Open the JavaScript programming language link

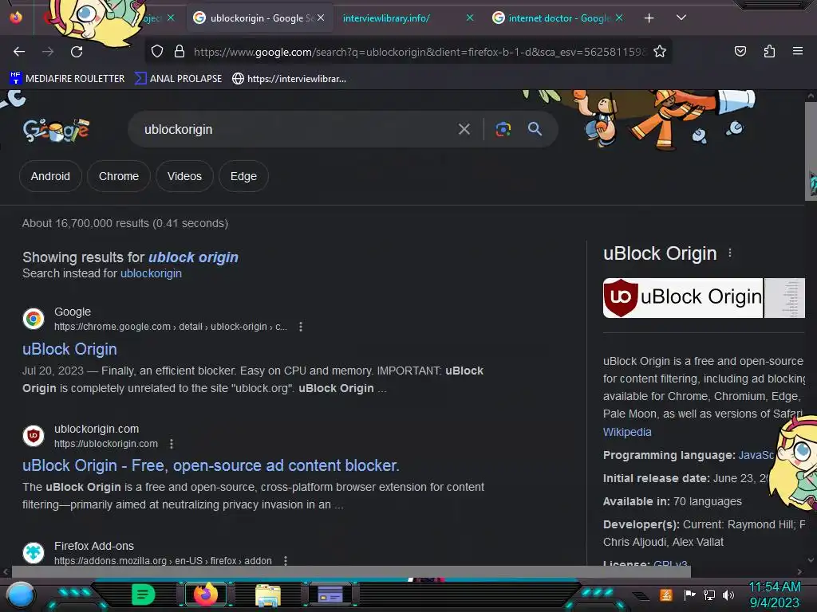tap(756, 455)
